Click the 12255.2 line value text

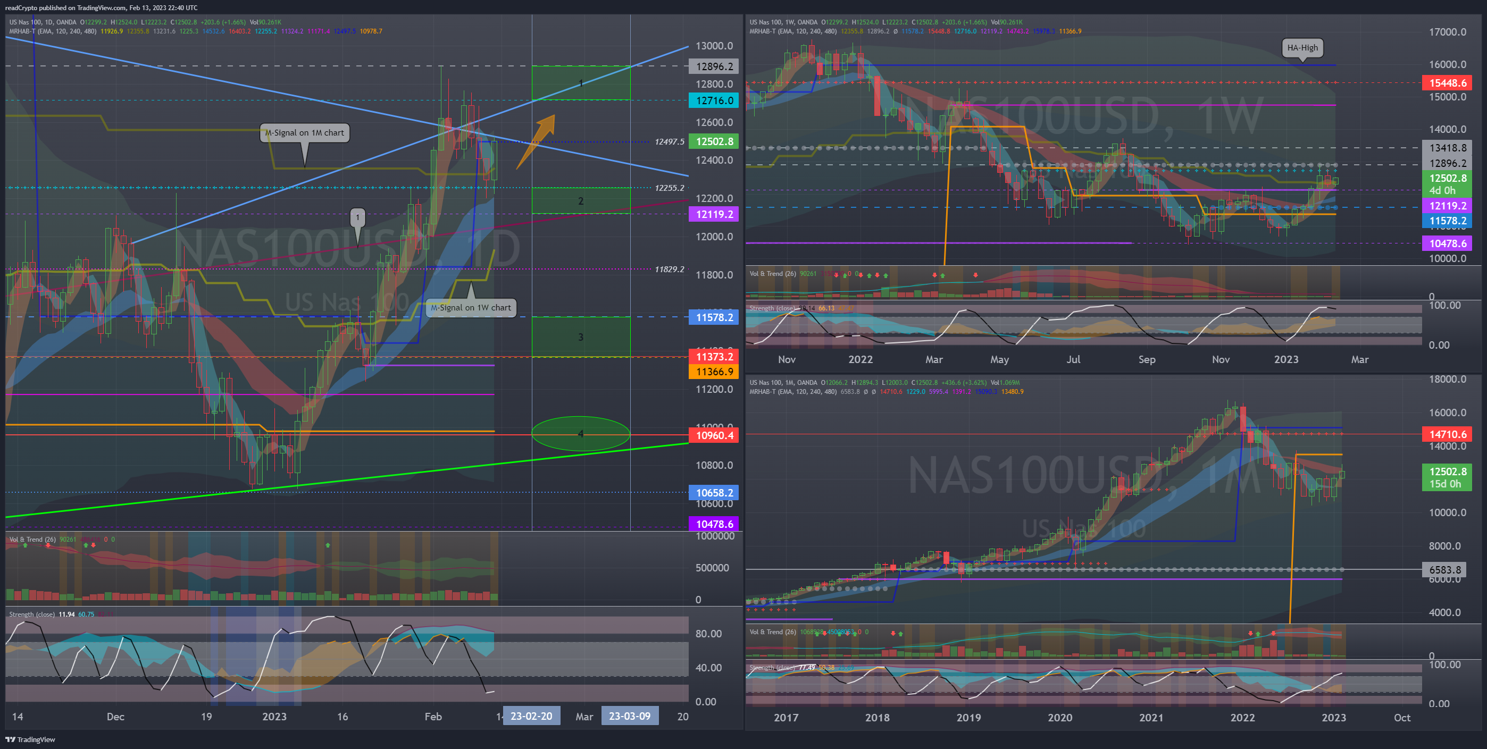(669, 188)
